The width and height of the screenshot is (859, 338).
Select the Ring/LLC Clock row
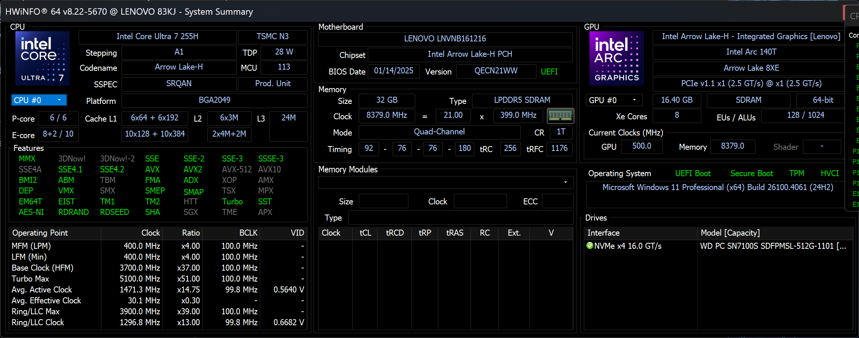click(x=158, y=323)
